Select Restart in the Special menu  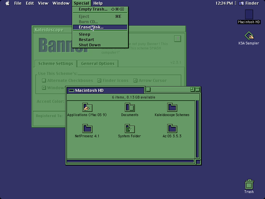[x=100, y=39]
